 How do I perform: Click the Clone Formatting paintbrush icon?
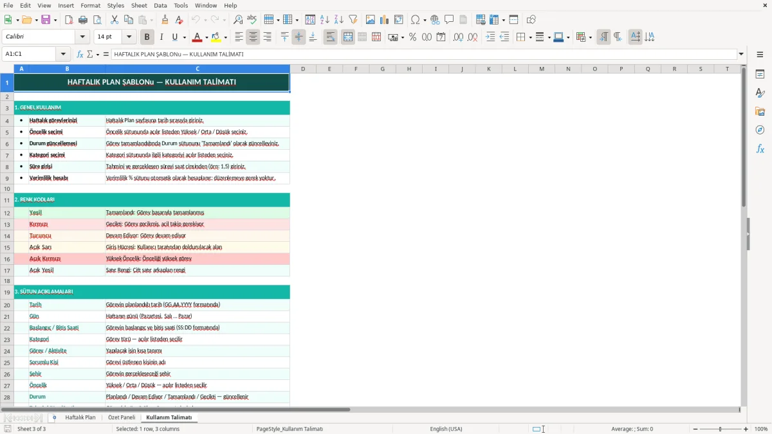tap(165, 20)
